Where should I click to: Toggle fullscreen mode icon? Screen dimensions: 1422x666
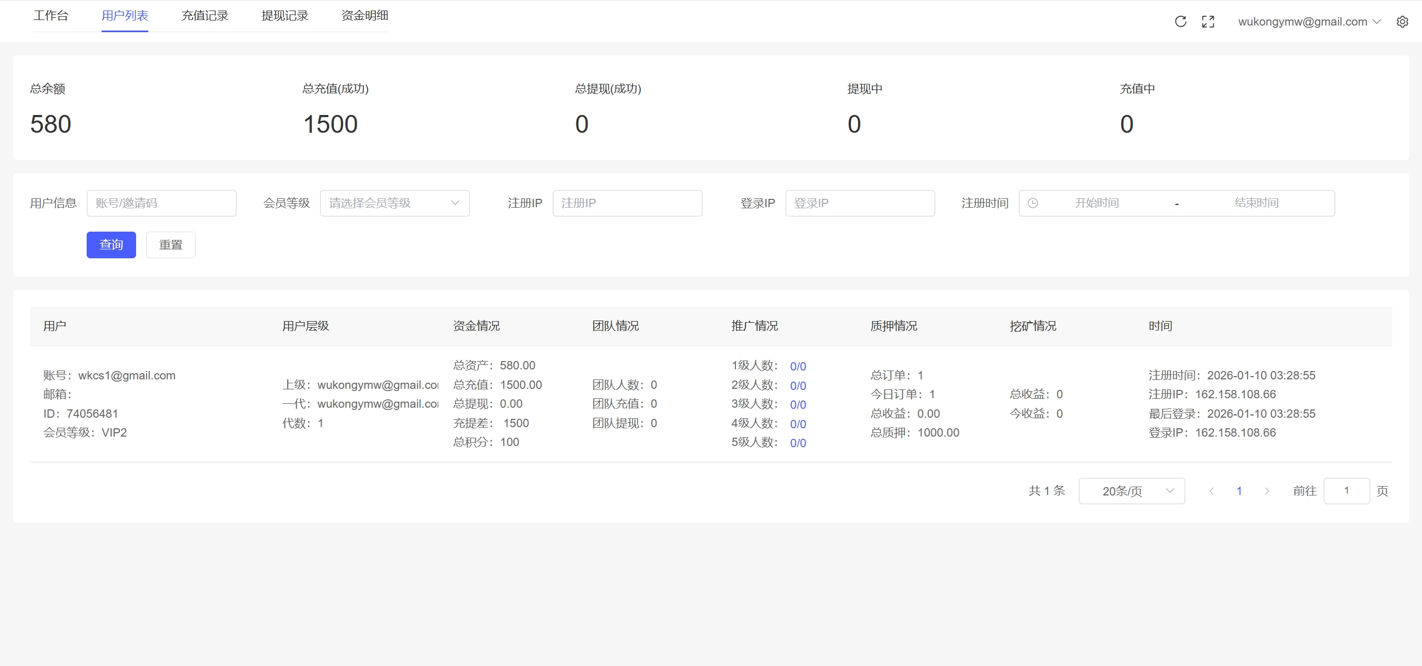tap(1208, 22)
